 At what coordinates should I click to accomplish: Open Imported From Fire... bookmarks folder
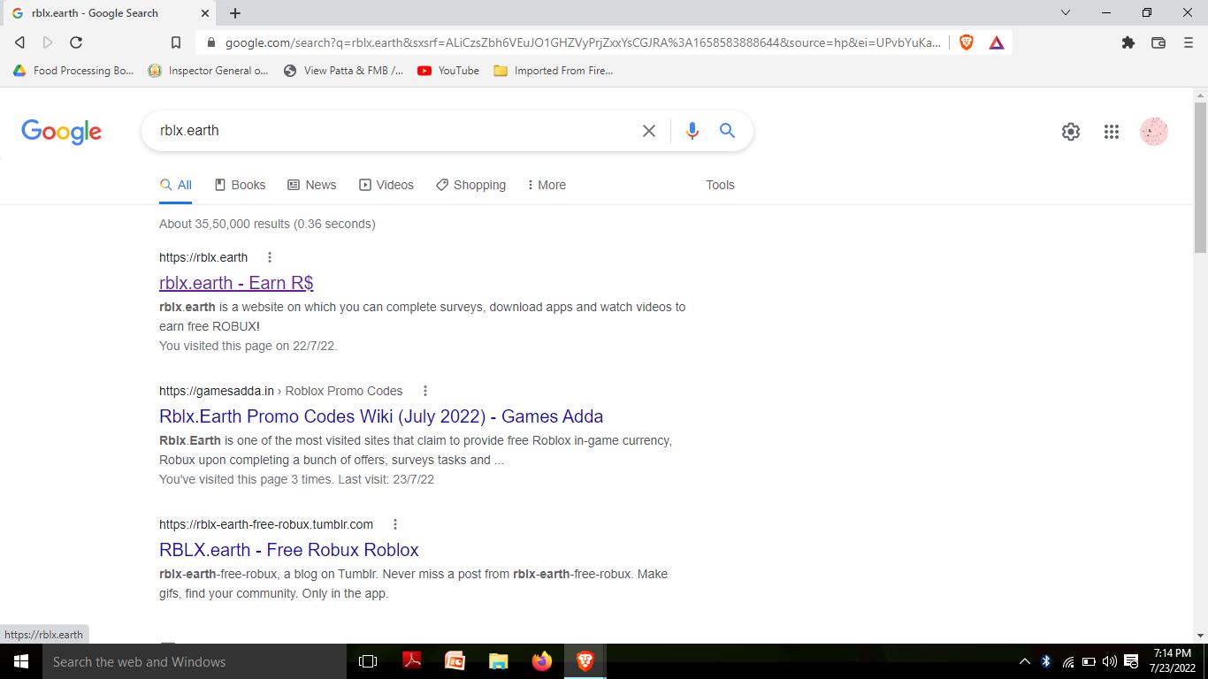pyautogui.click(x=553, y=71)
